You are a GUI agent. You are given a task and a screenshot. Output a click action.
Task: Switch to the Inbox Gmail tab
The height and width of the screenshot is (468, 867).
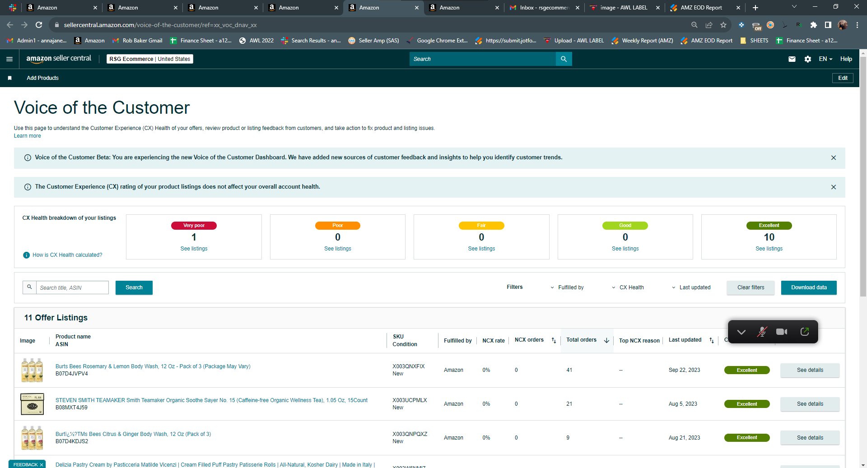[544, 8]
